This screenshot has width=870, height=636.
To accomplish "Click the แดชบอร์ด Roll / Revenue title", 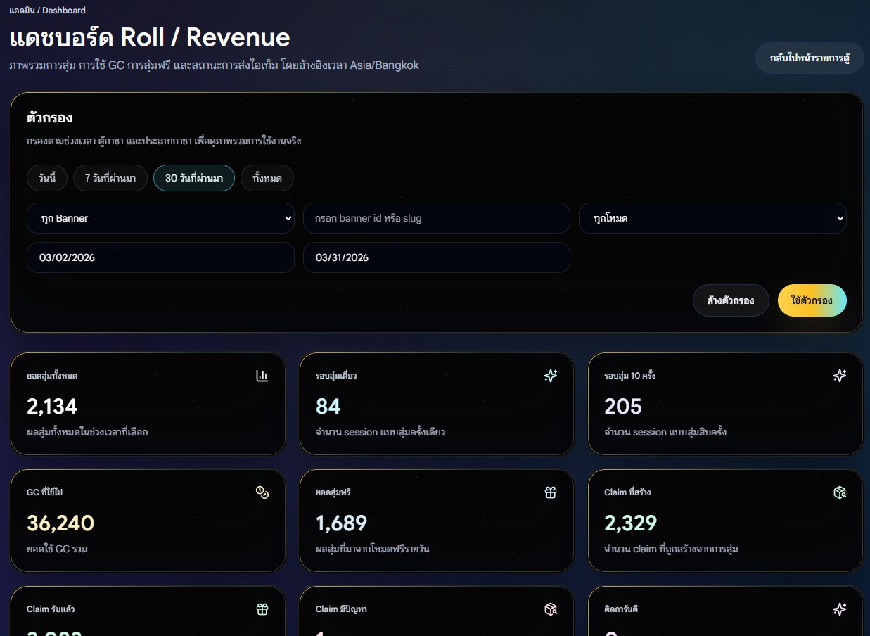I will pyautogui.click(x=150, y=37).
